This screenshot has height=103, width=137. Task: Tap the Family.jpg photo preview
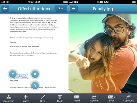tap(103, 54)
